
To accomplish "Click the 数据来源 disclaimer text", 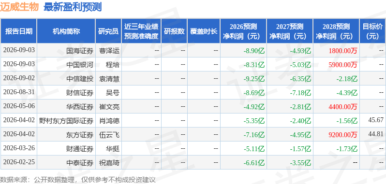I will (x=78, y=180).
